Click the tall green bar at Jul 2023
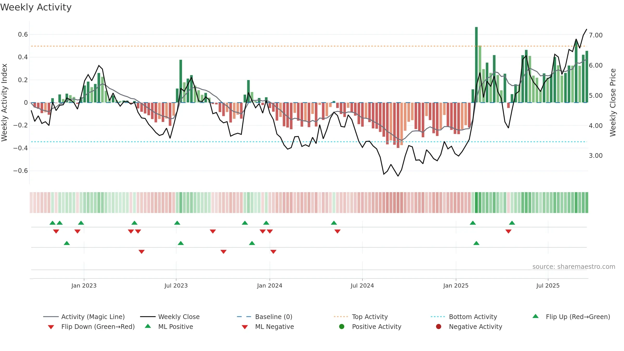The image size is (624, 351). pyautogui.click(x=181, y=81)
